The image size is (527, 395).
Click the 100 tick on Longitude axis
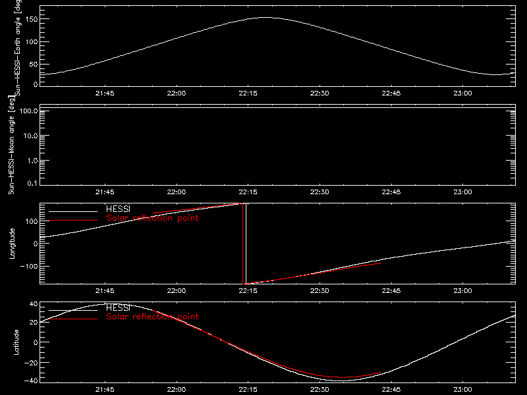click(x=32, y=221)
